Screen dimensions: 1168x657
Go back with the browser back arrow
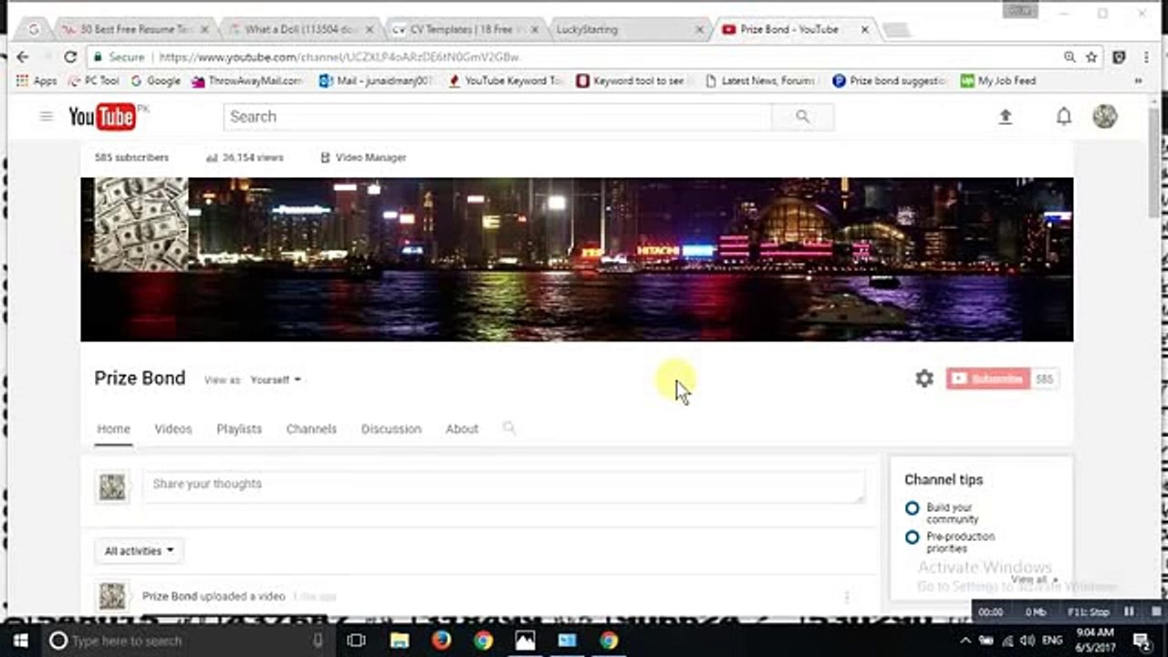(x=23, y=57)
